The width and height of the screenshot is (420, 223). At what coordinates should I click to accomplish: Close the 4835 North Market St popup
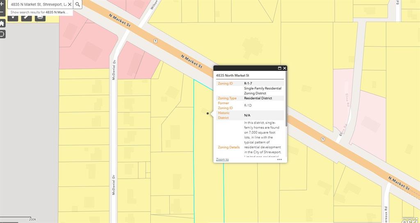[285, 68]
